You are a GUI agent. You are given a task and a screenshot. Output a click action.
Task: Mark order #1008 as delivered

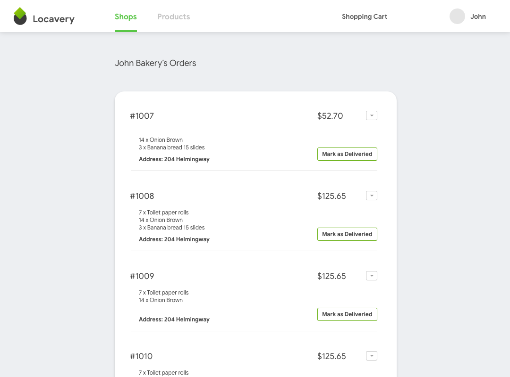(x=347, y=234)
